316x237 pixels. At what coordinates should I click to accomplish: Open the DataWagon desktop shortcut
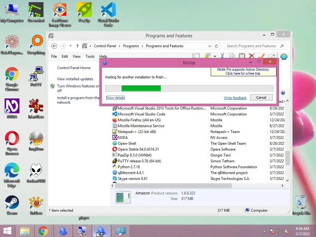click(12, 45)
